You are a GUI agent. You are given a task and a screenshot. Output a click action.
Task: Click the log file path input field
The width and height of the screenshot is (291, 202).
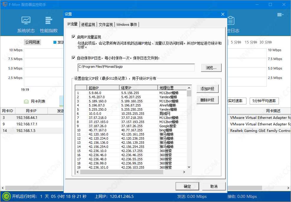coord(136,68)
